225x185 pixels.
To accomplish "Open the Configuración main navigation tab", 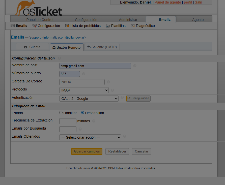I will point(86,20).
